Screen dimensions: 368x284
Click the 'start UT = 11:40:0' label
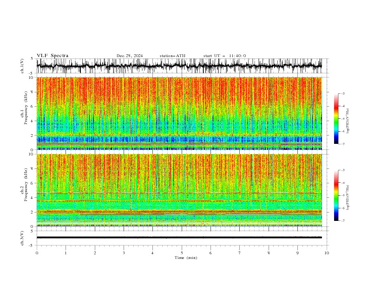224,56
